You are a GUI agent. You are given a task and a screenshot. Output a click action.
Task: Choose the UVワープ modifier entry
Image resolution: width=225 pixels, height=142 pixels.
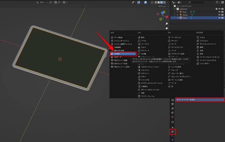(116, 57)
